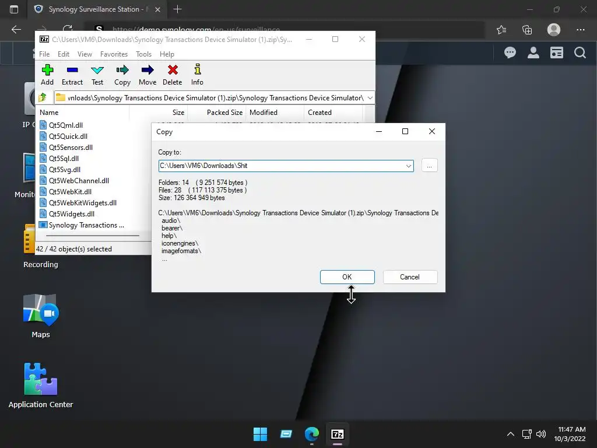Viewport: 597px width, 448px height.
Task: Open the Favorites menu in 7-Zip
Action: pos(114,54)
